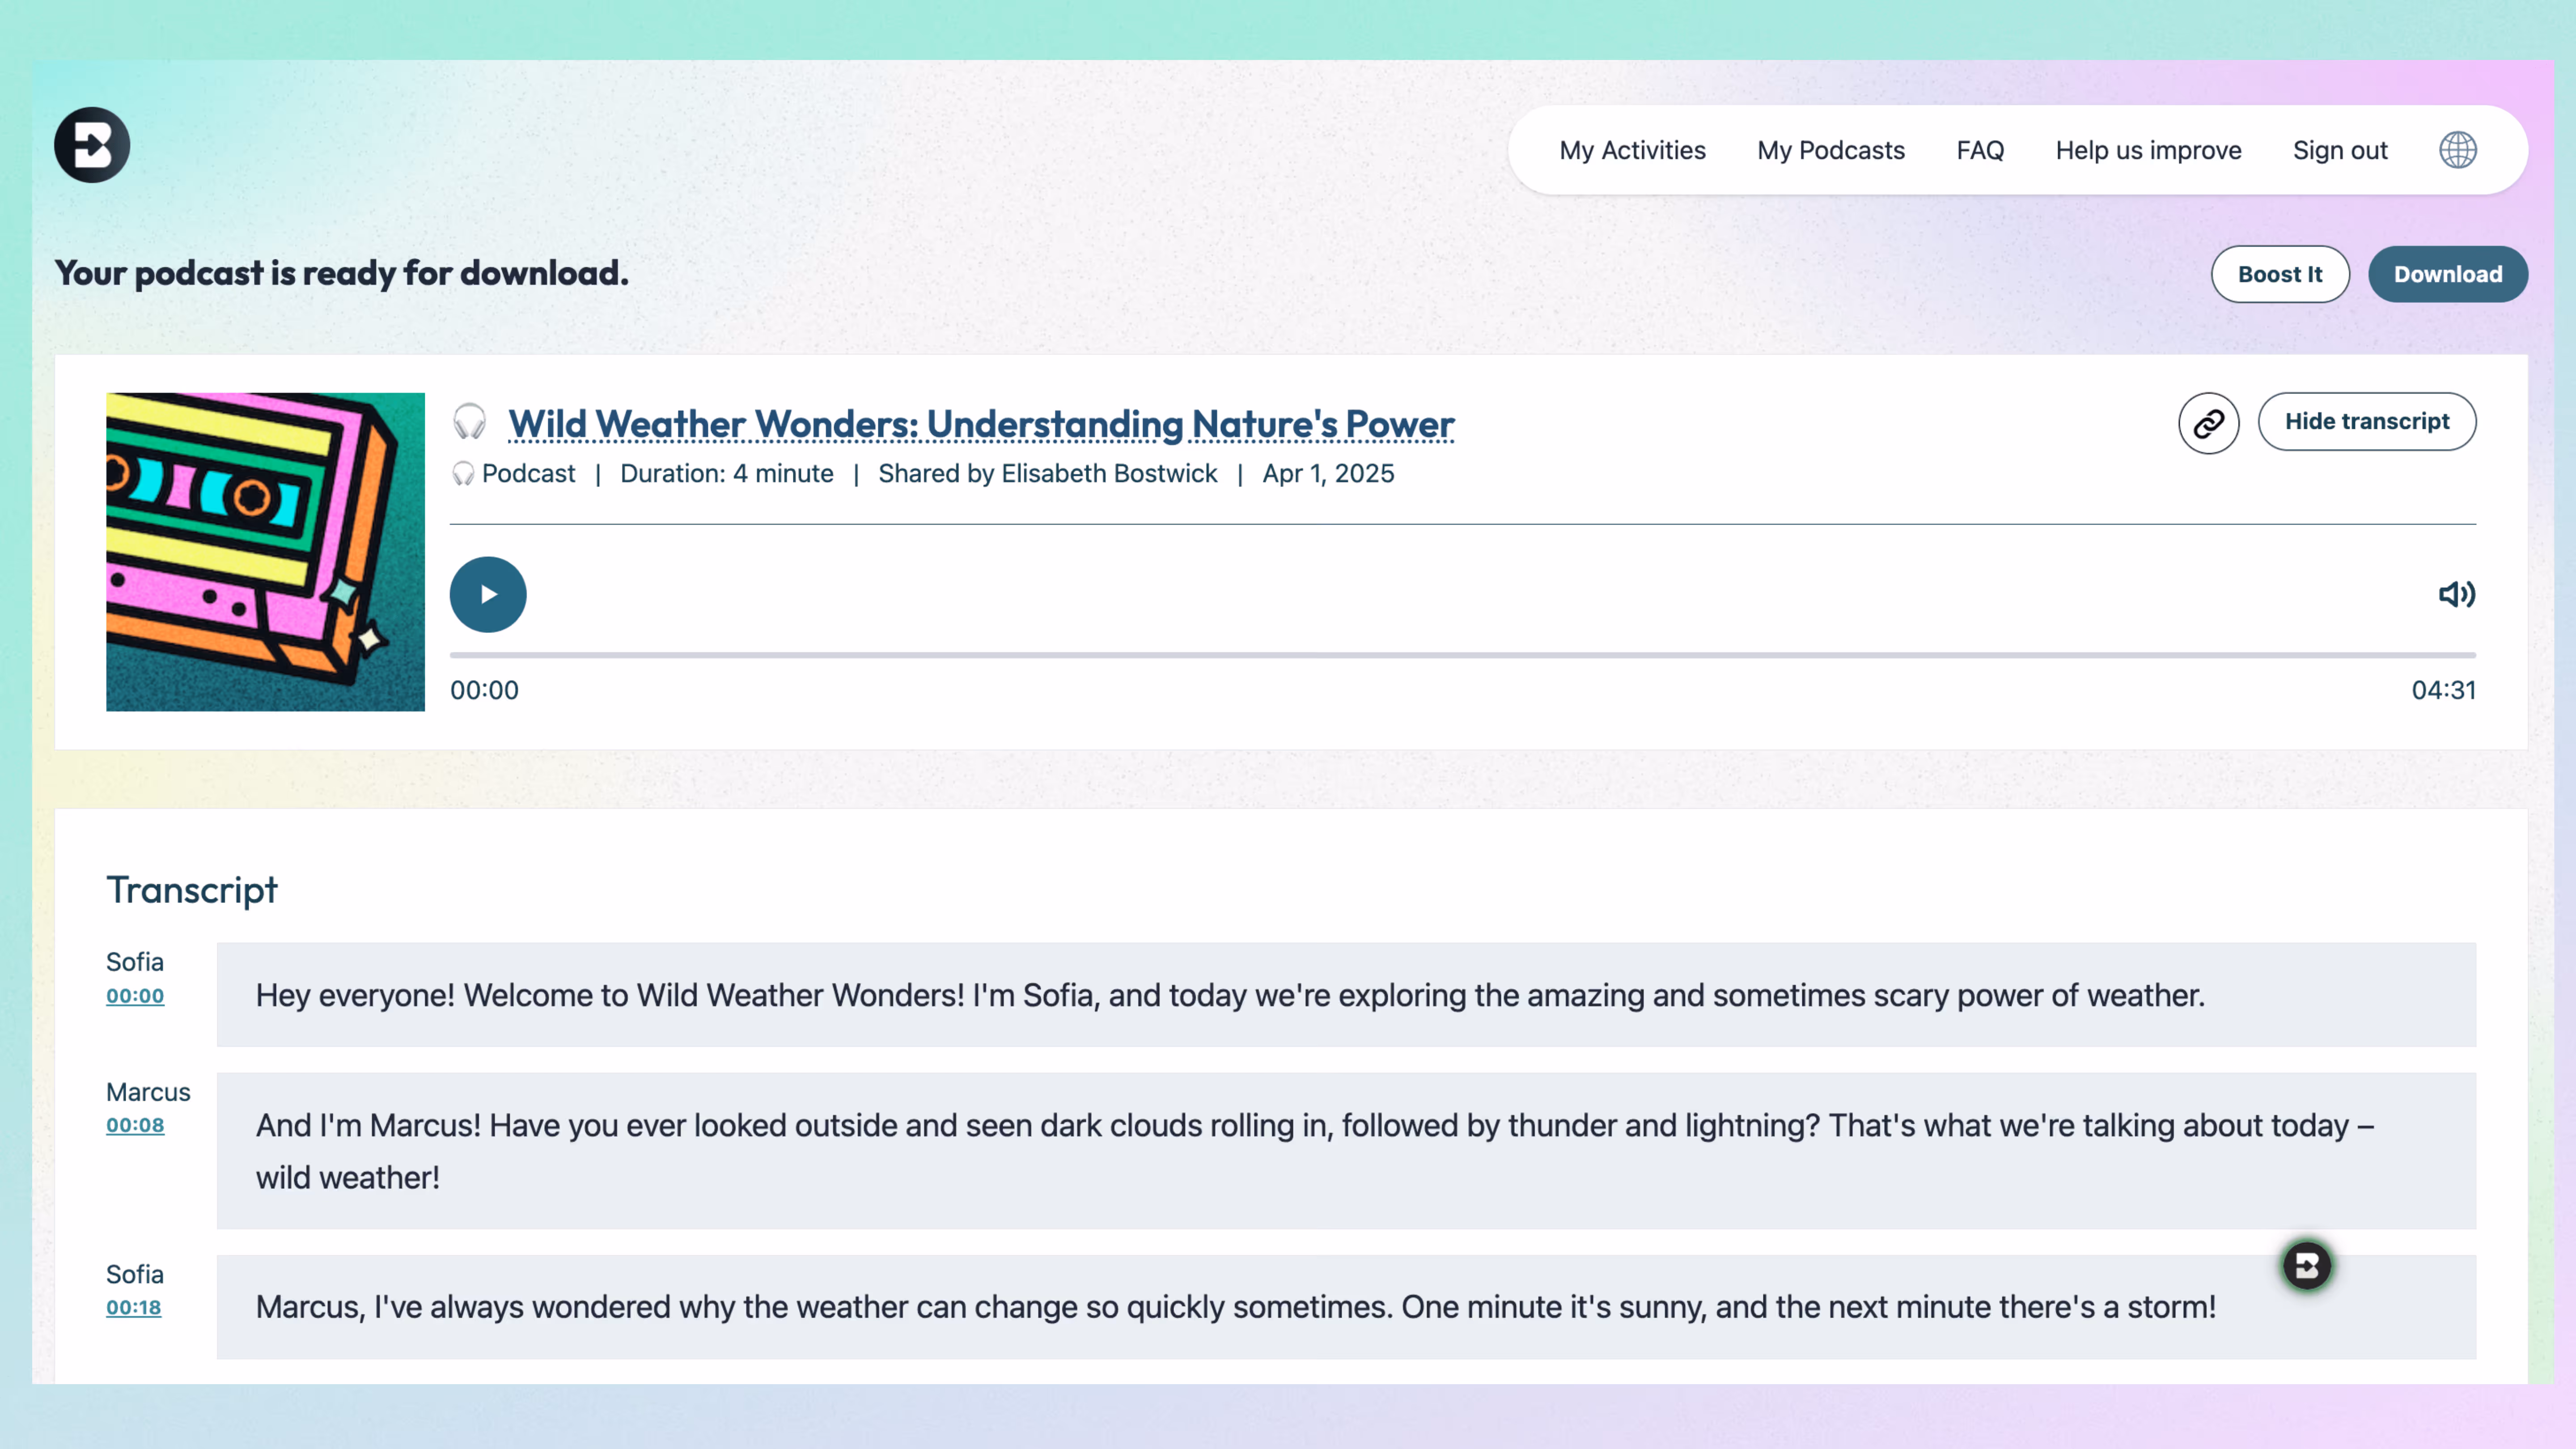Click the Brisk logo in top left
The width and height of the screenshot is (2576, 1449).
(92, 145)
